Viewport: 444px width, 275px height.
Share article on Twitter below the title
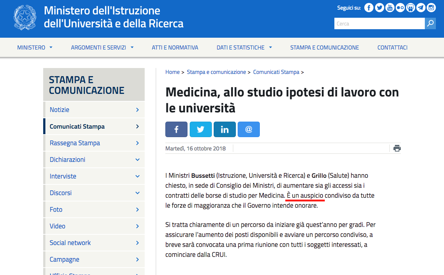pos(200,129)
